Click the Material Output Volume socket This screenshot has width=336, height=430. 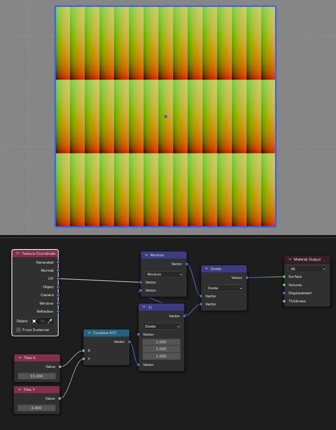click(x=284, y=285)
